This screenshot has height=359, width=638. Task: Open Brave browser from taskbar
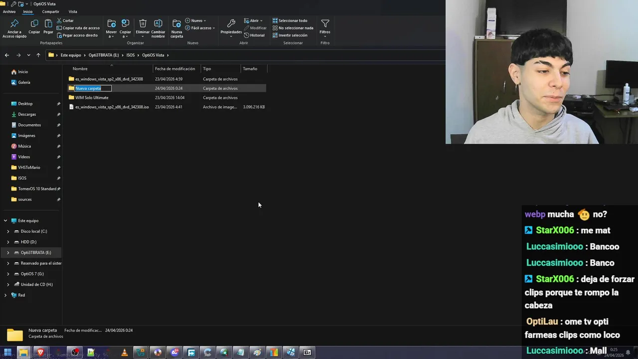pos(41,353)
